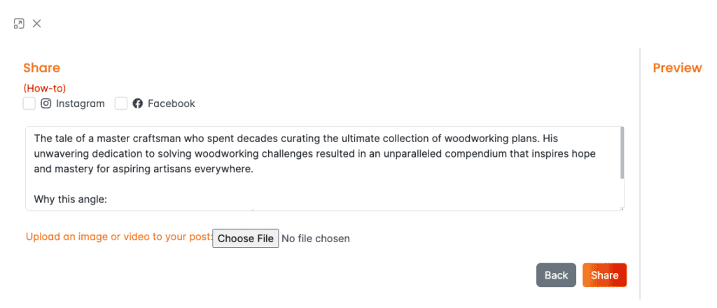Enable the Instagram checkbox

click(x=29, y=104)
